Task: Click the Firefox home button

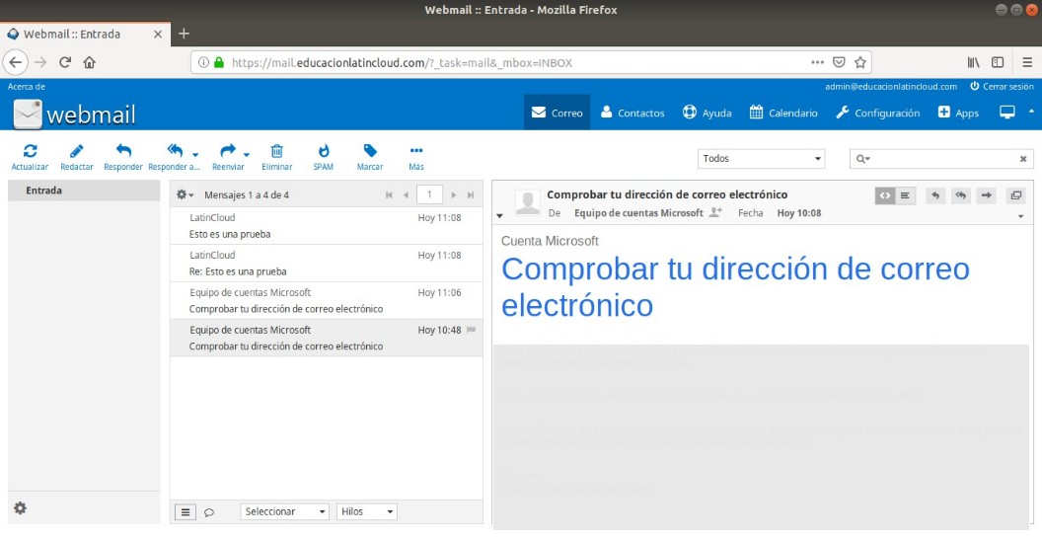Action: pyautogui.click(x=90, y=62)
